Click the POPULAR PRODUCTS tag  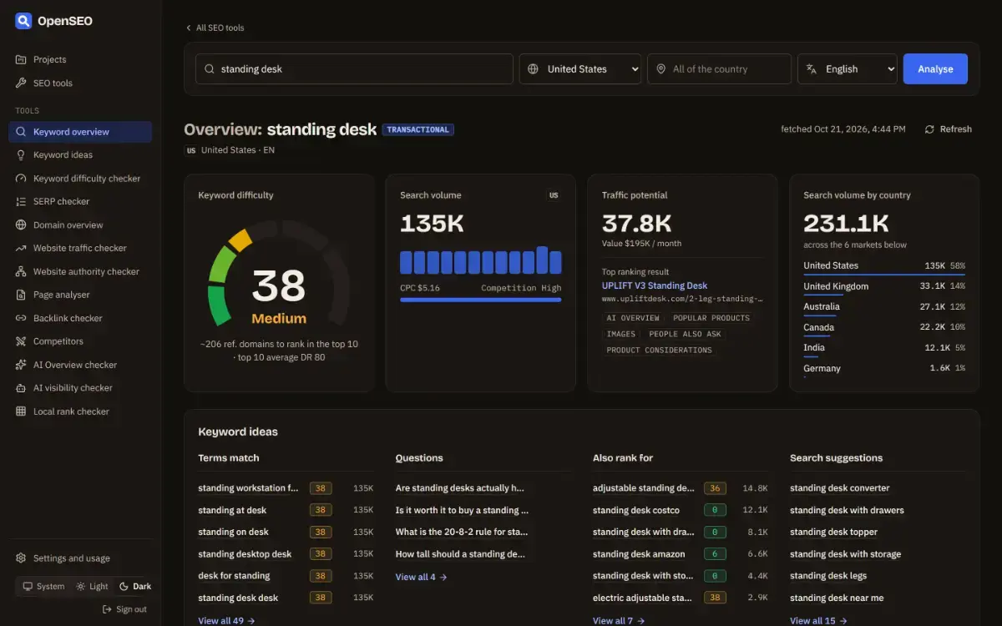[x=711, y=318]
